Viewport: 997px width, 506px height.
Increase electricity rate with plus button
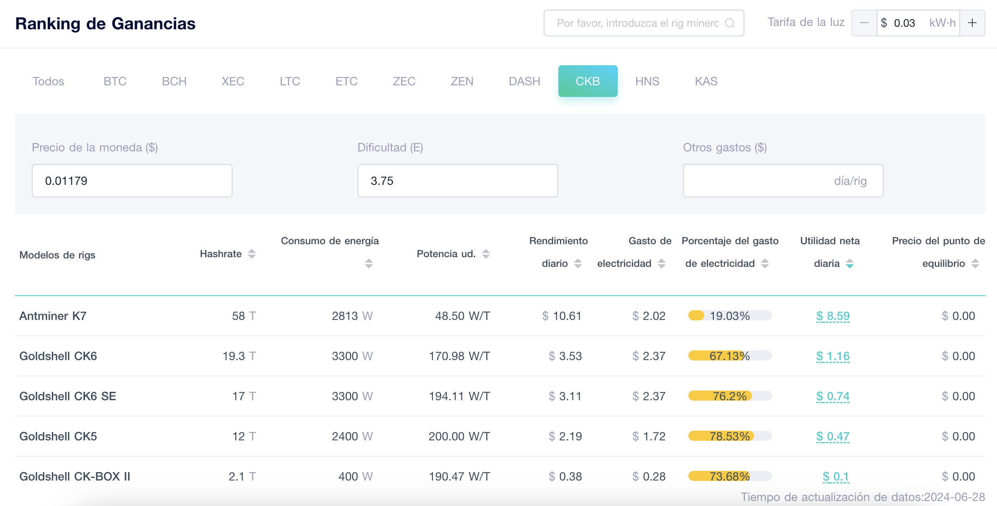pos(972,23)
